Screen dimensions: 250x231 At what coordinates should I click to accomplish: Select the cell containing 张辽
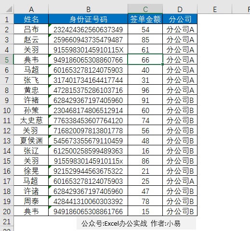tap(31, 151)
